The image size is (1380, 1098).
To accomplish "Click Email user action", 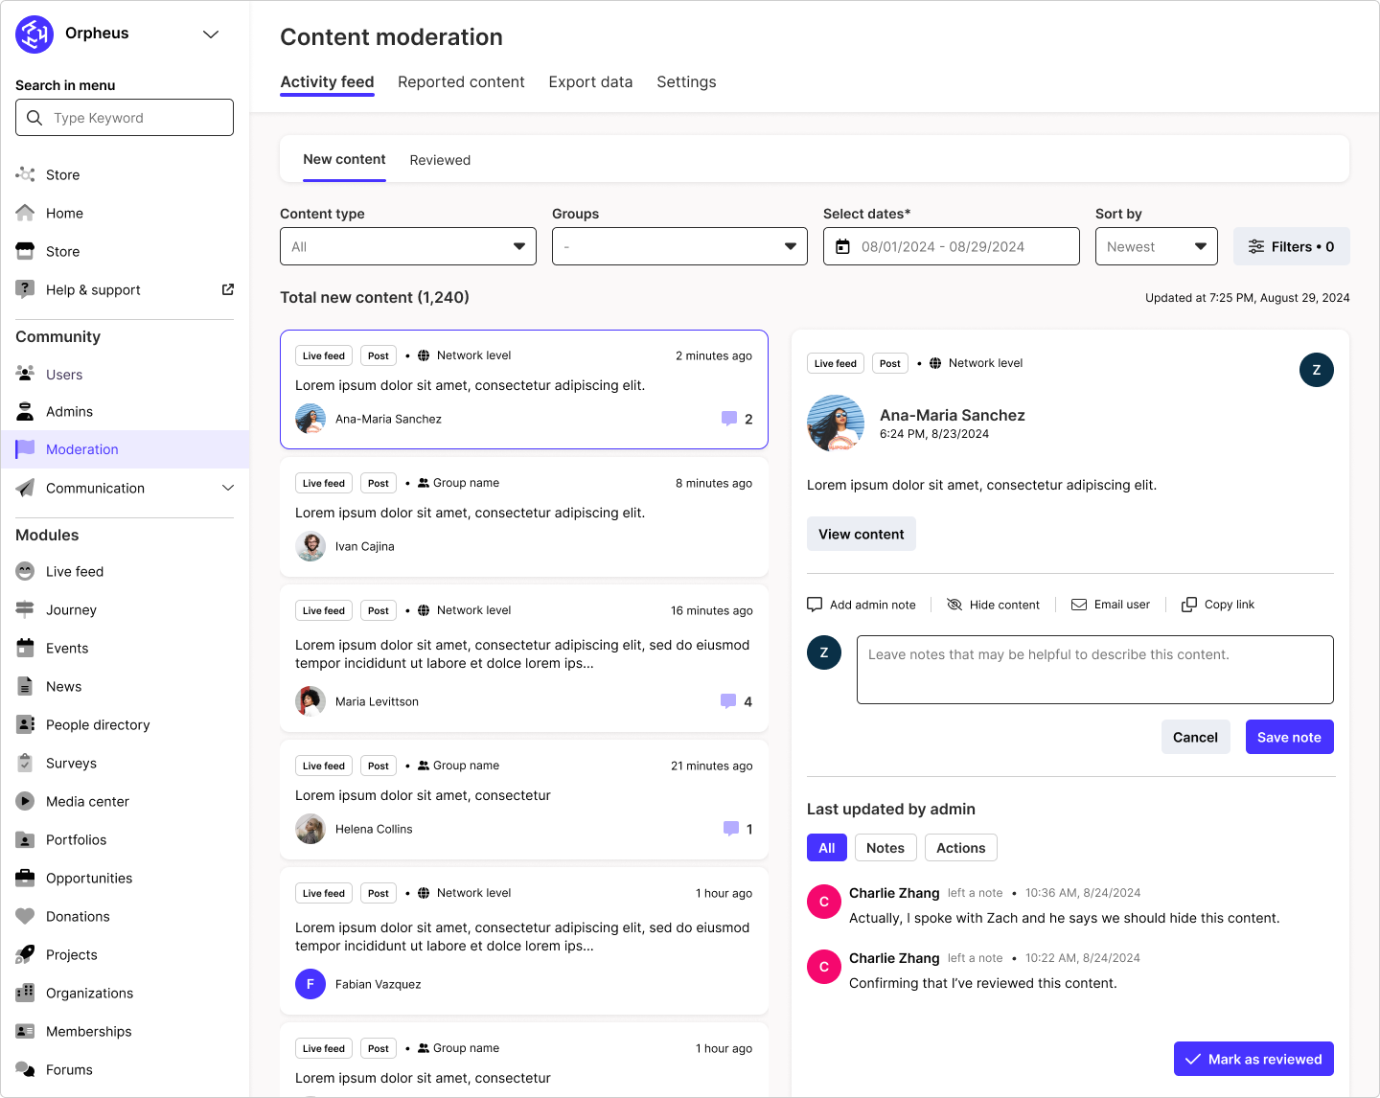I will [1111, 605].
